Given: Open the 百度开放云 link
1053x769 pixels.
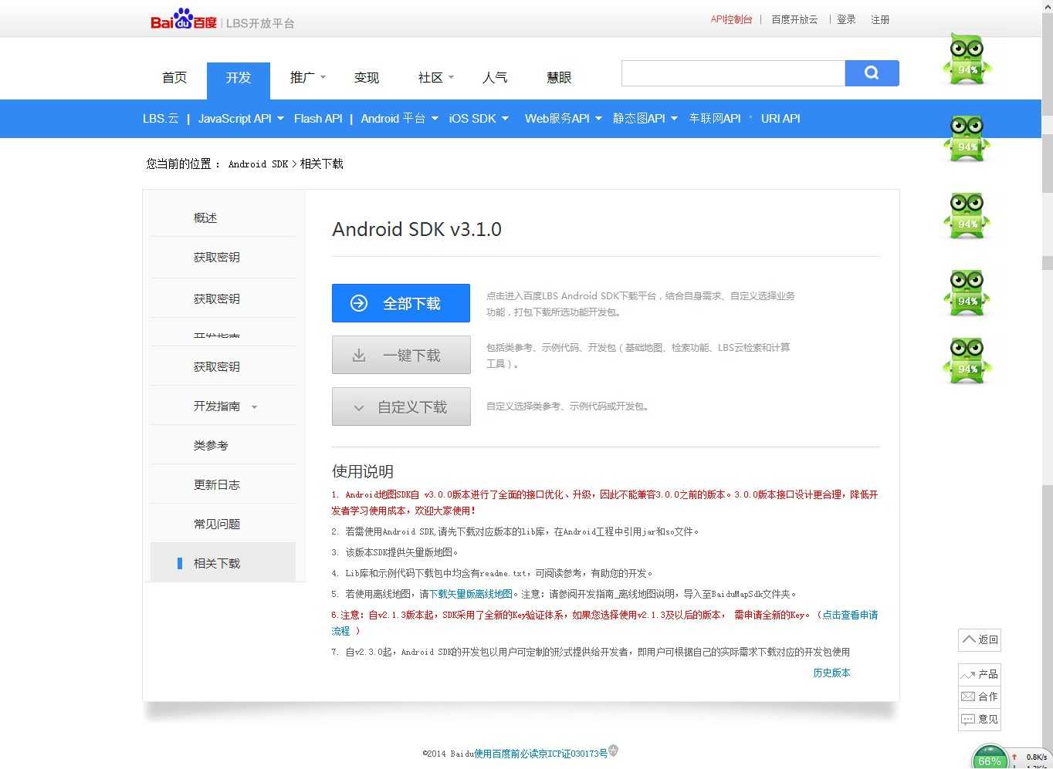Looking at the screenshot, I should click(794, 19).
